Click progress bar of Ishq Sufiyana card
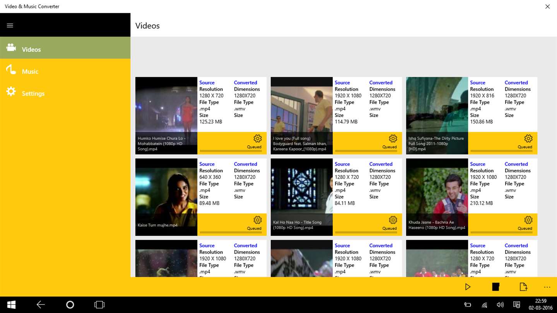557x313 pixels. coord(501,151)
